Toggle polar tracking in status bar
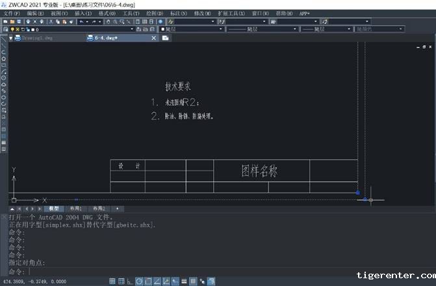 click(139, 281)
